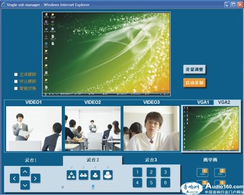Open the VGA1 tab
This screenshot has height=195, width=244.
(203, 102)
